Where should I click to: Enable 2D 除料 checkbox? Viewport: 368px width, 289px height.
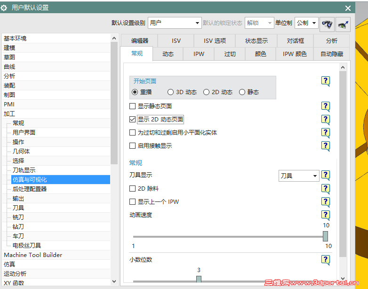pos(132,189)
